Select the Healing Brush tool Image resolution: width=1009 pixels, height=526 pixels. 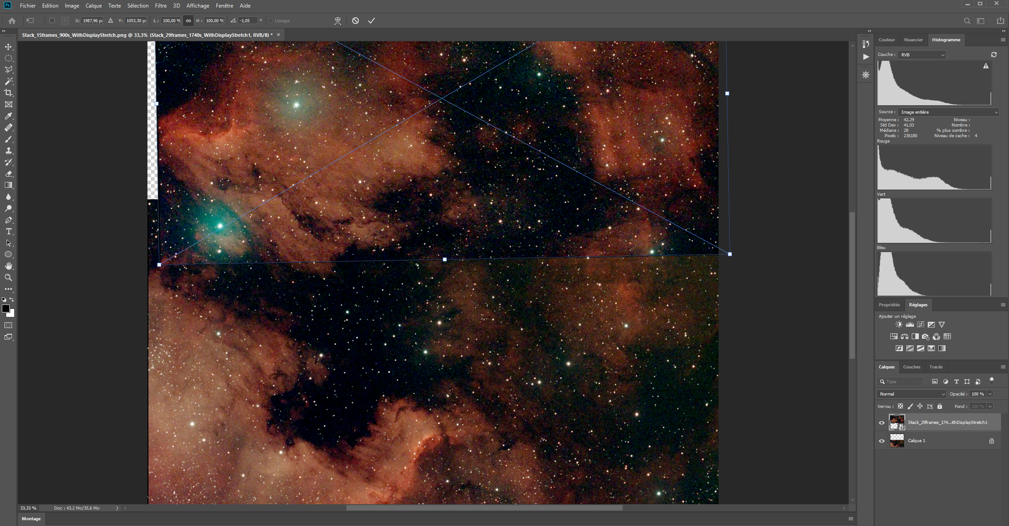tap(8, 127)
